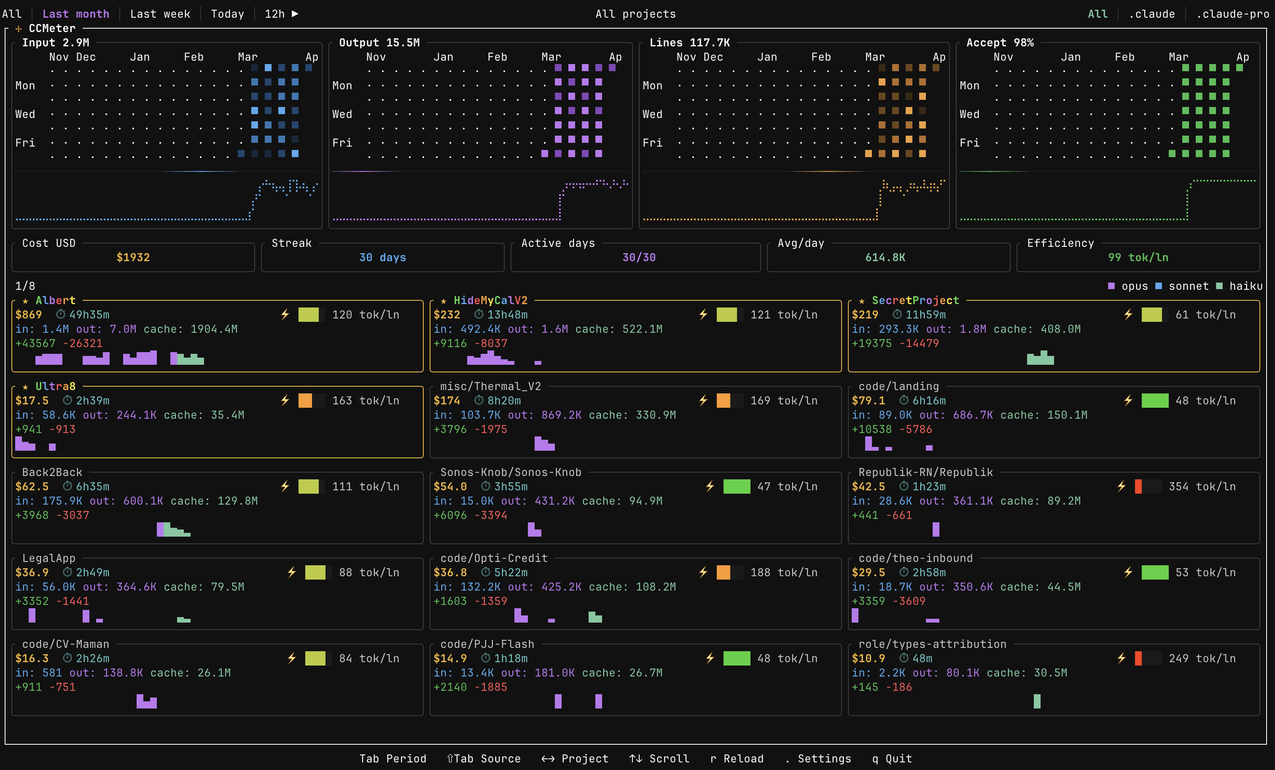Image resolution: width=1275 pixels, height=770 pixels.
Task: Select the star icon next to Ultra8
Action: click(25, 386)
